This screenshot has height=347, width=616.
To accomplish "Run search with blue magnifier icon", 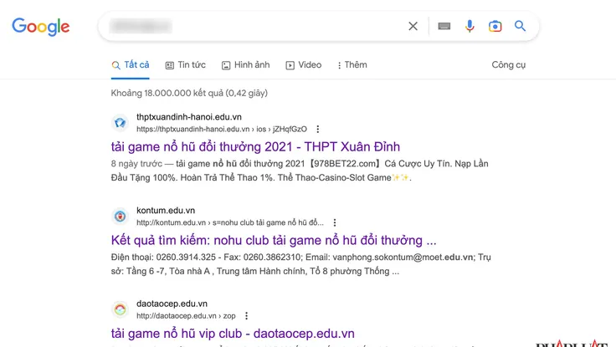I will click(x=520, y=26).
